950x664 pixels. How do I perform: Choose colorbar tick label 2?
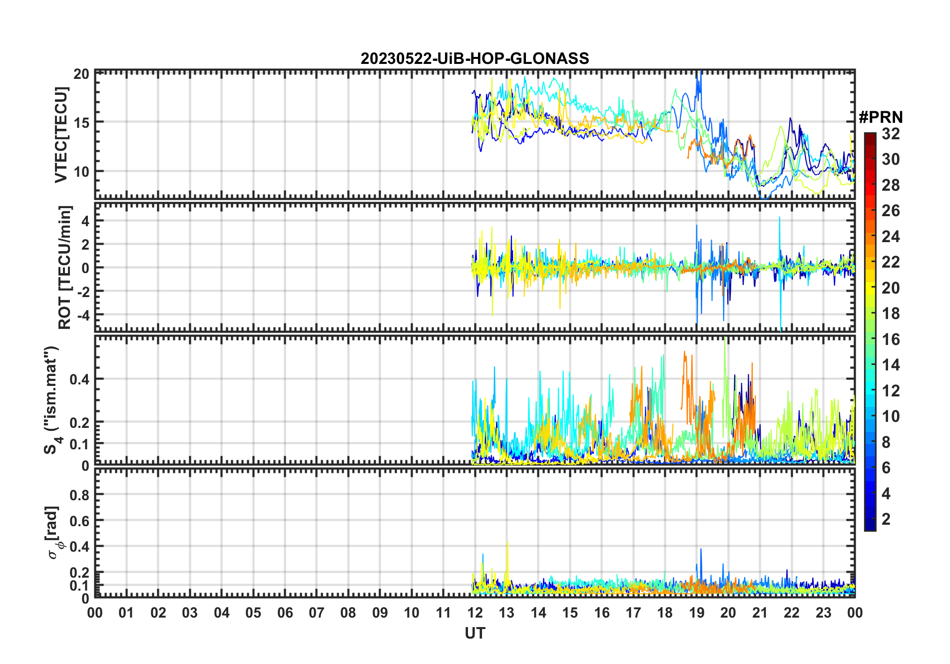886,519
